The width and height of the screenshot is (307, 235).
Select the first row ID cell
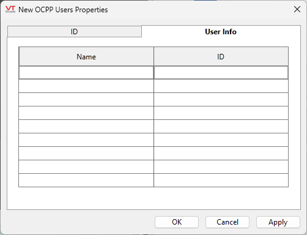221,73
